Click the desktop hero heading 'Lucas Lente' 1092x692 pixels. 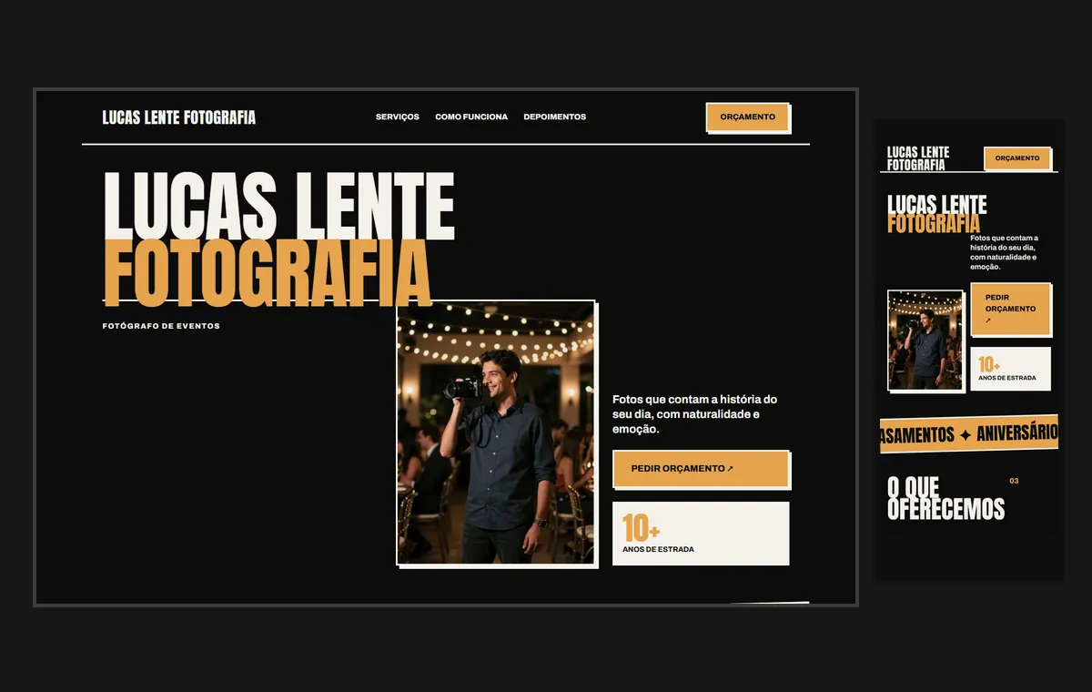(x=278, y=206)
